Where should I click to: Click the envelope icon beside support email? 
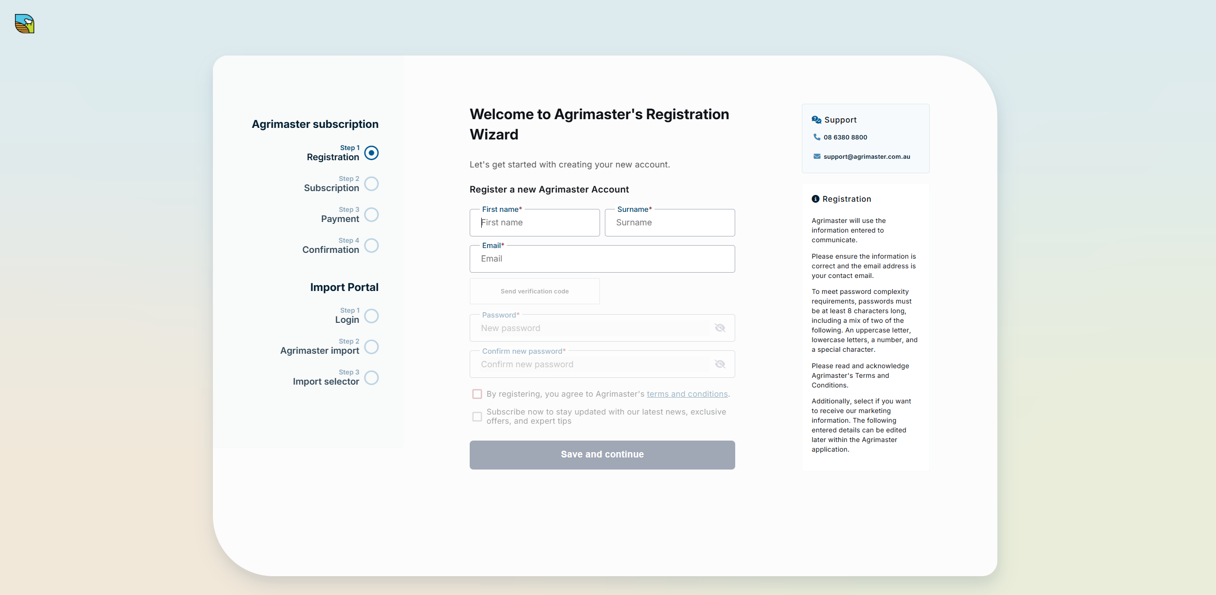(x=817, y=156)
